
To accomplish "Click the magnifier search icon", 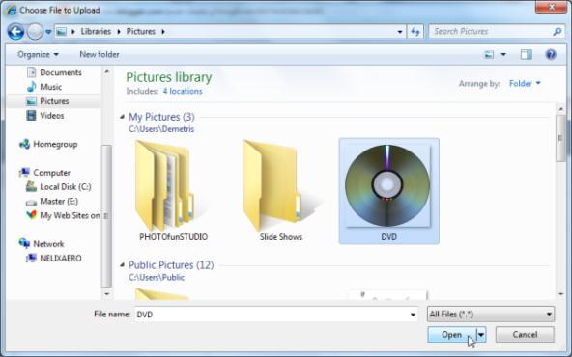I will click(558, 32).
